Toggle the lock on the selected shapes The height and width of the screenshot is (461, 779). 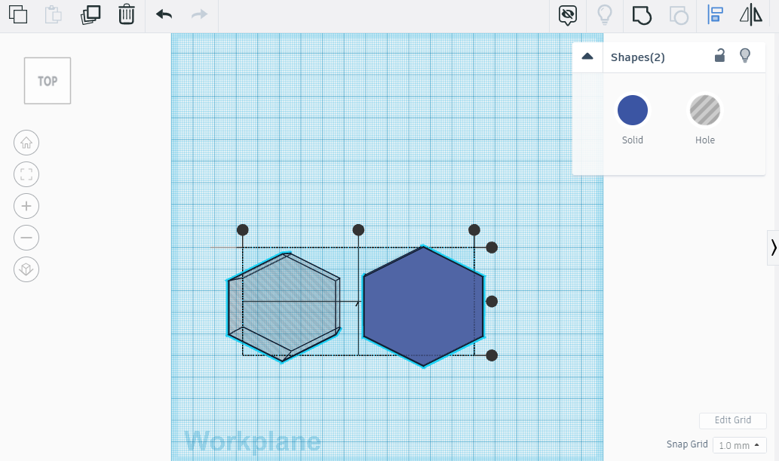pos(719,55)
